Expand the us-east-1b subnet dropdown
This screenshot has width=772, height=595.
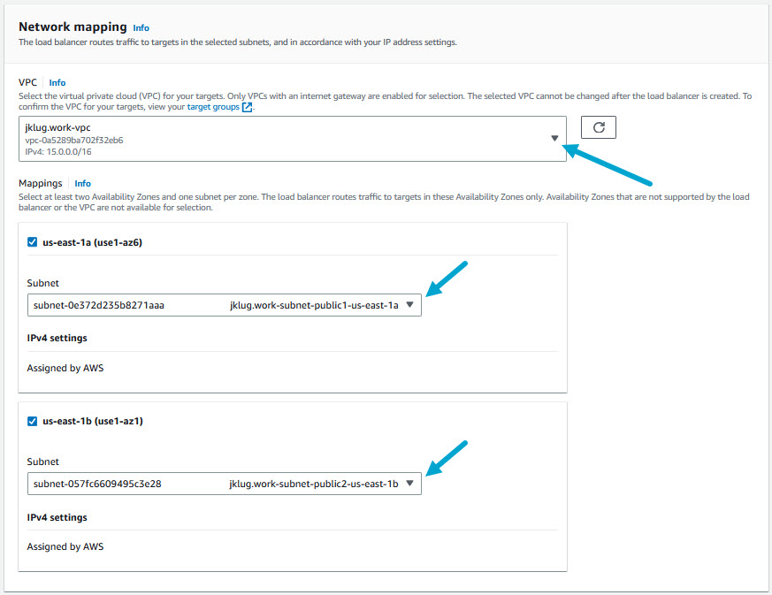(224, 484)
